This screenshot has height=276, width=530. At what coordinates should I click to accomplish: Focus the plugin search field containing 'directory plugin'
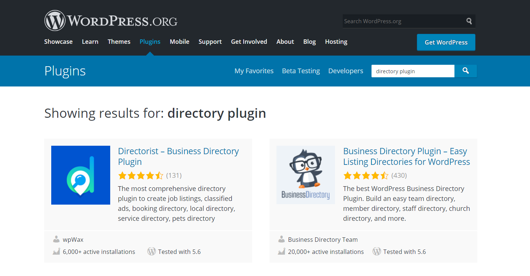pyautogui.click(x=413, y=71)
